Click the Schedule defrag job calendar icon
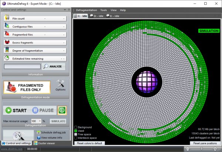 coord(38,132)
